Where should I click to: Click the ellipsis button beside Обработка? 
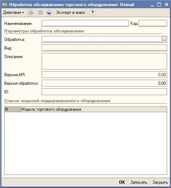pyautogui.click(x=164, y=39)
